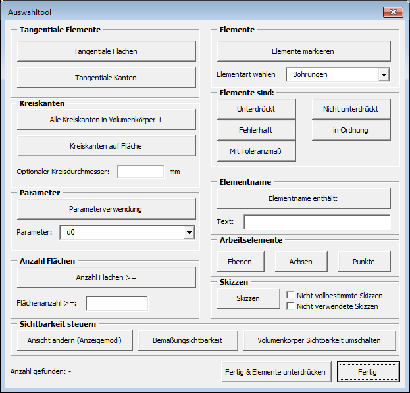410x393 pixels.
Task: Close the Auswahltool dialog window
Action: click(393, 12)
